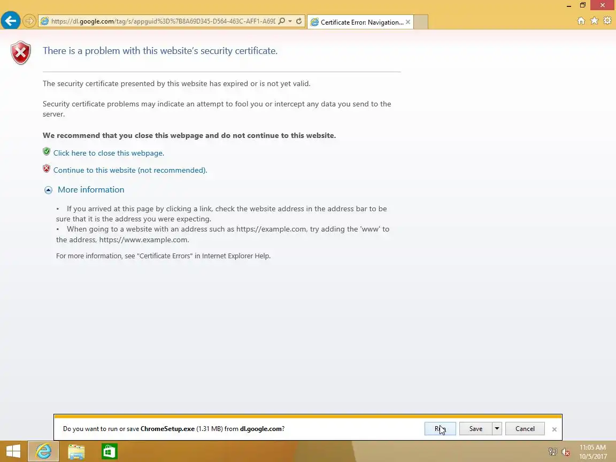Open File Explorer from the taskbar
616x462 pixels.
pos(76,452)
